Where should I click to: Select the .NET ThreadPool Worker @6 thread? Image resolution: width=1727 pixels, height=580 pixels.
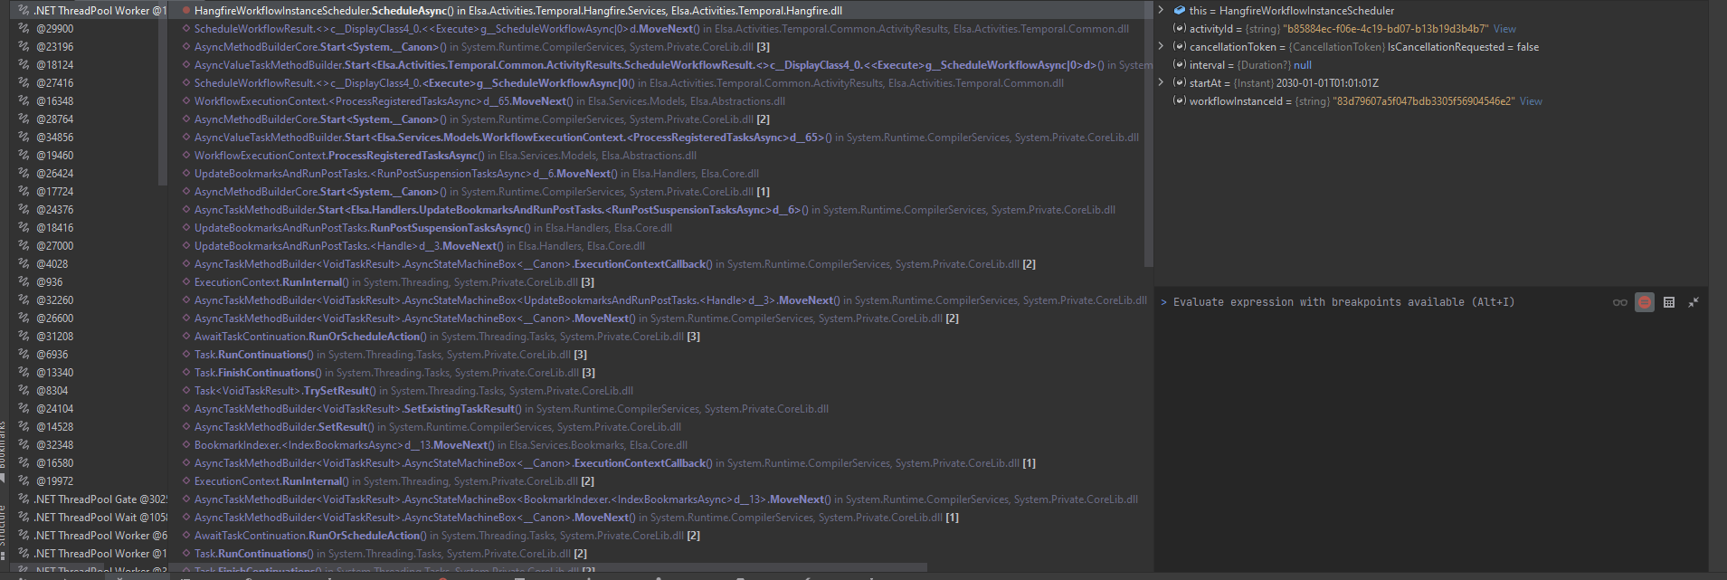coord(89,536)
